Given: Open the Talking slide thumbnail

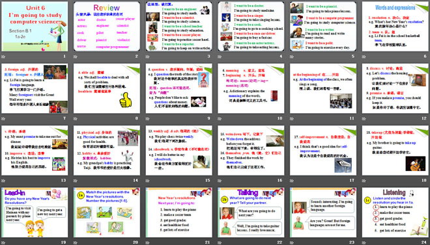Looking at the screenshot, I should click(x=251, y=213).
